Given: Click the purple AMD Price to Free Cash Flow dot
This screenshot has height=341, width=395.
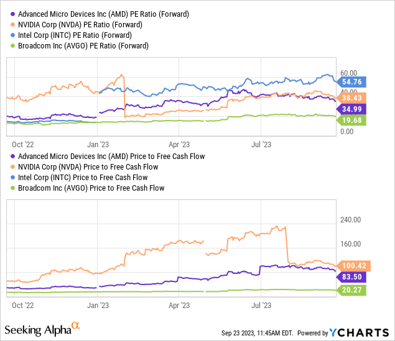Looking at the screenshot, I should click(12, 157).
